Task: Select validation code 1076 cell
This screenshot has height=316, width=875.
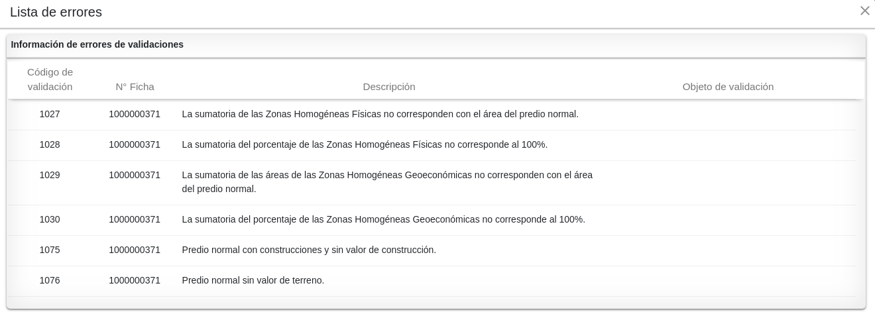Action: [50, 280]
